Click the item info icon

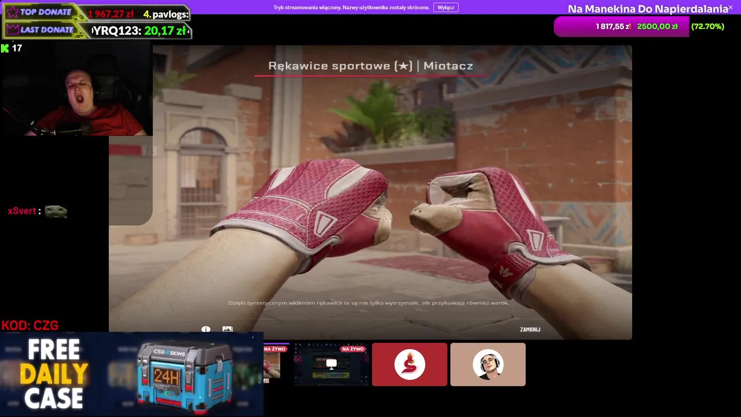click(206, 330)
